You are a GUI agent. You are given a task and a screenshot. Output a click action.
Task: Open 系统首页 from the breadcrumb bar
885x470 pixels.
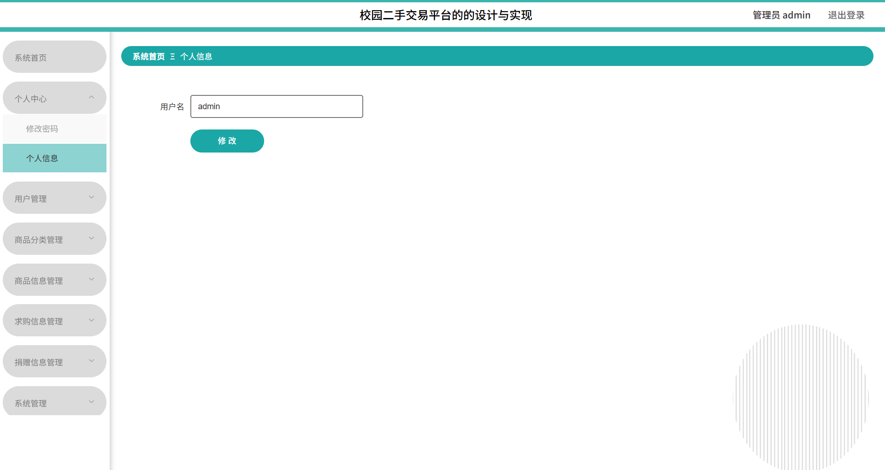[147, 56]
